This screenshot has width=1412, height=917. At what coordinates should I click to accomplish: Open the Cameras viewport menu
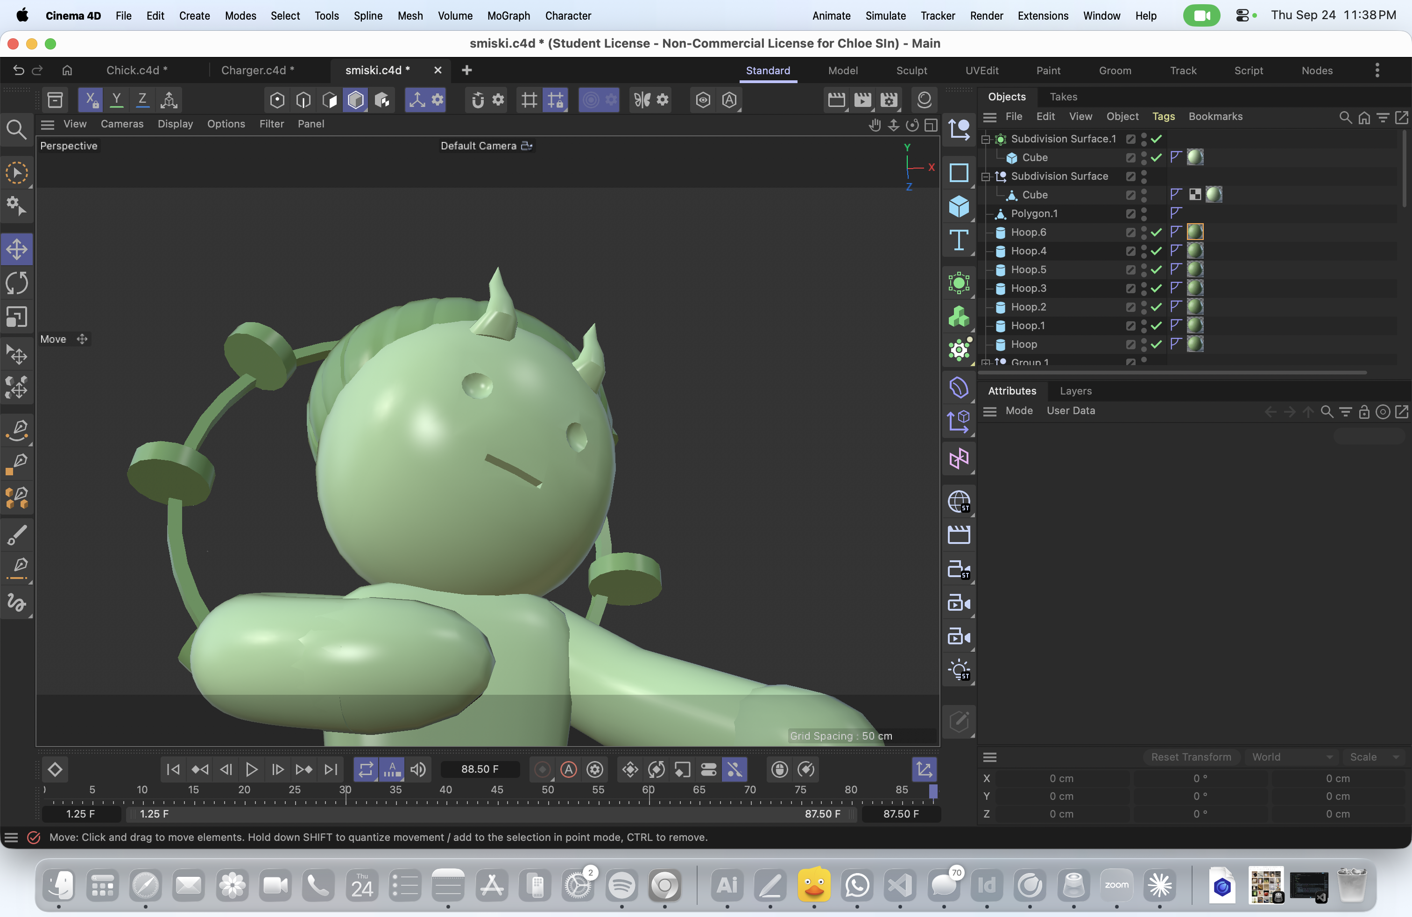coord(122,124)
